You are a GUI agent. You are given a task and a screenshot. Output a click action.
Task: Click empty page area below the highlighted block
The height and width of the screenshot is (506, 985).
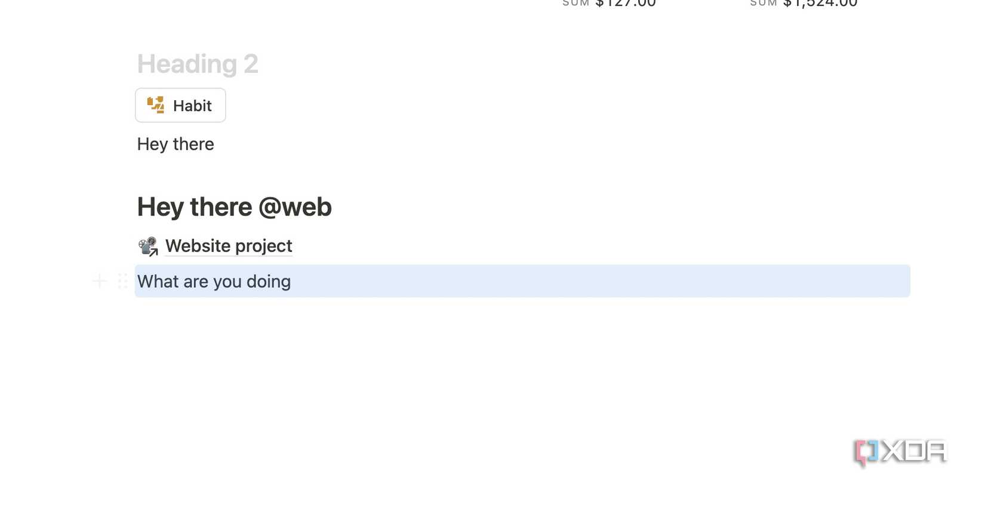(x=478, y=382)
